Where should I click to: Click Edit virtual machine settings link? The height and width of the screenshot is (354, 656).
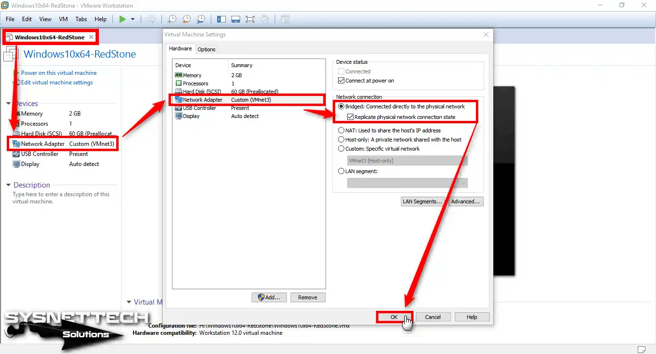pos(57,83)
